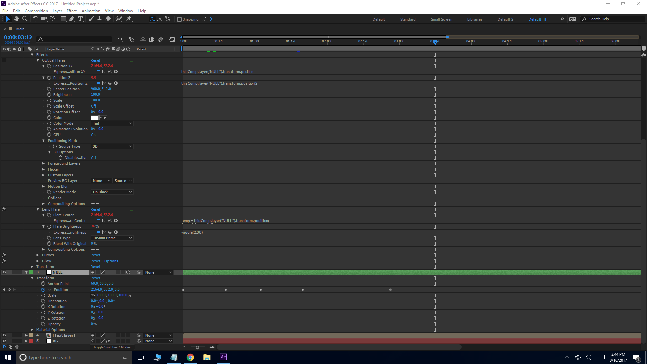Select the Eraser tool
647x364 pixels.
(x=108, y=19)
